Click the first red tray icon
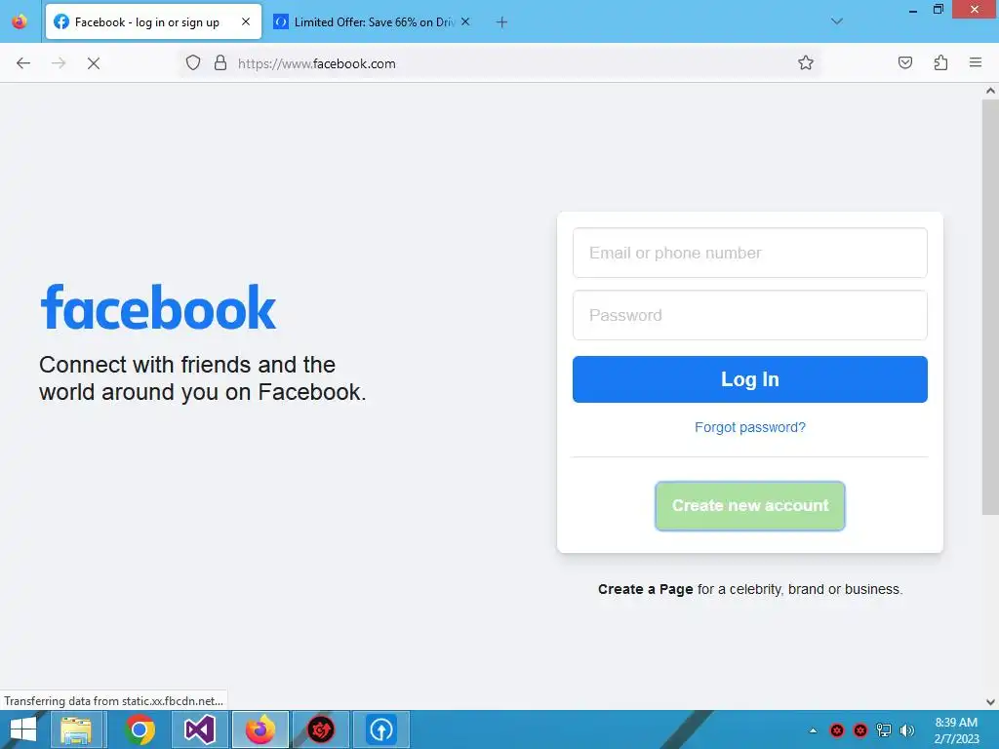Screen dimensions: 999x749 click(x=837, y=730)
